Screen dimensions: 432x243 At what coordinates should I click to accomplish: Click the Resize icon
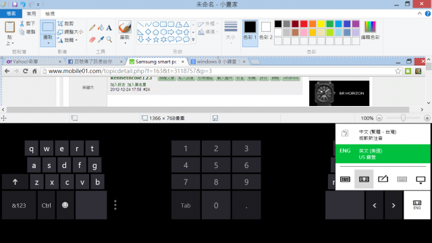[x=60, y=32]
